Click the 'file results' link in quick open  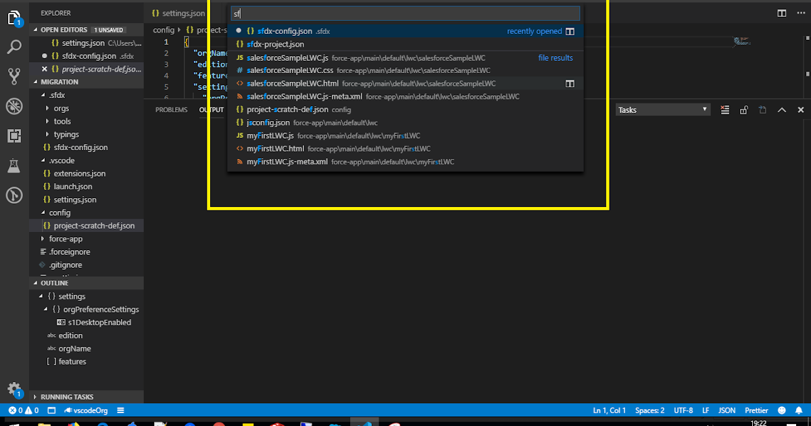coord(556,57)
